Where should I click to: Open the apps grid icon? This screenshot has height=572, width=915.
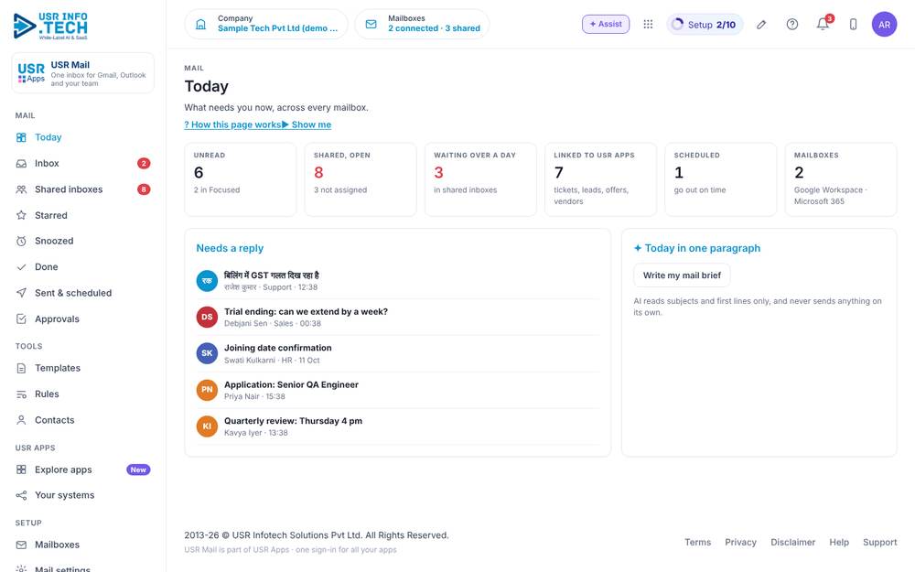[x=648, y=24]
